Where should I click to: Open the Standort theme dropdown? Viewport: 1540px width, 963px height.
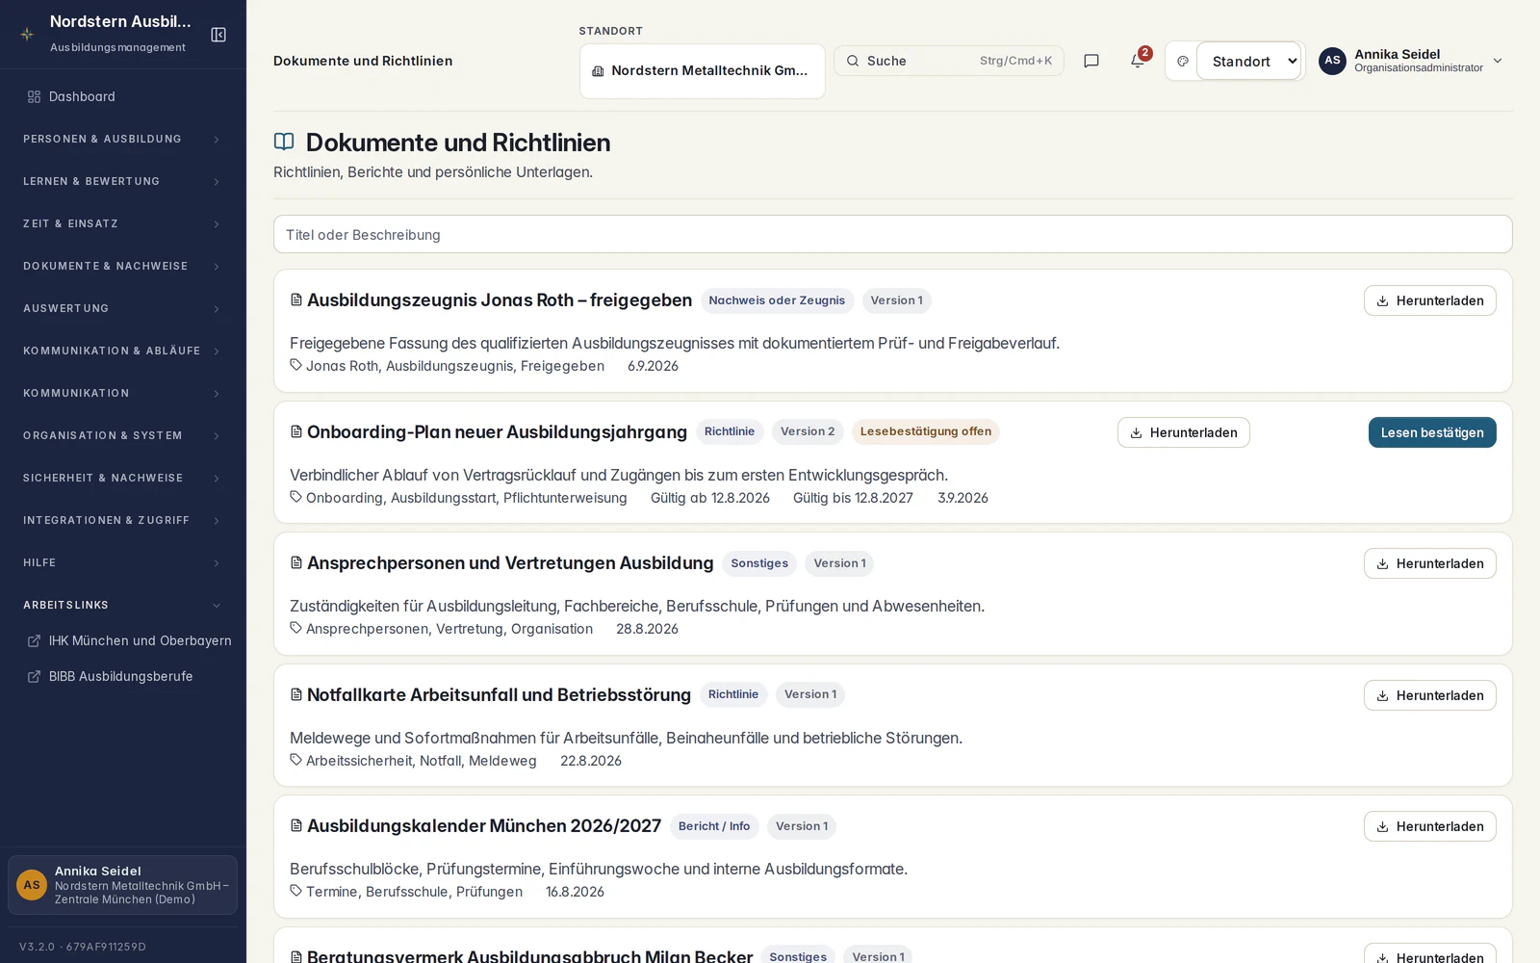pyautogui.click(x=1249, y=61)
